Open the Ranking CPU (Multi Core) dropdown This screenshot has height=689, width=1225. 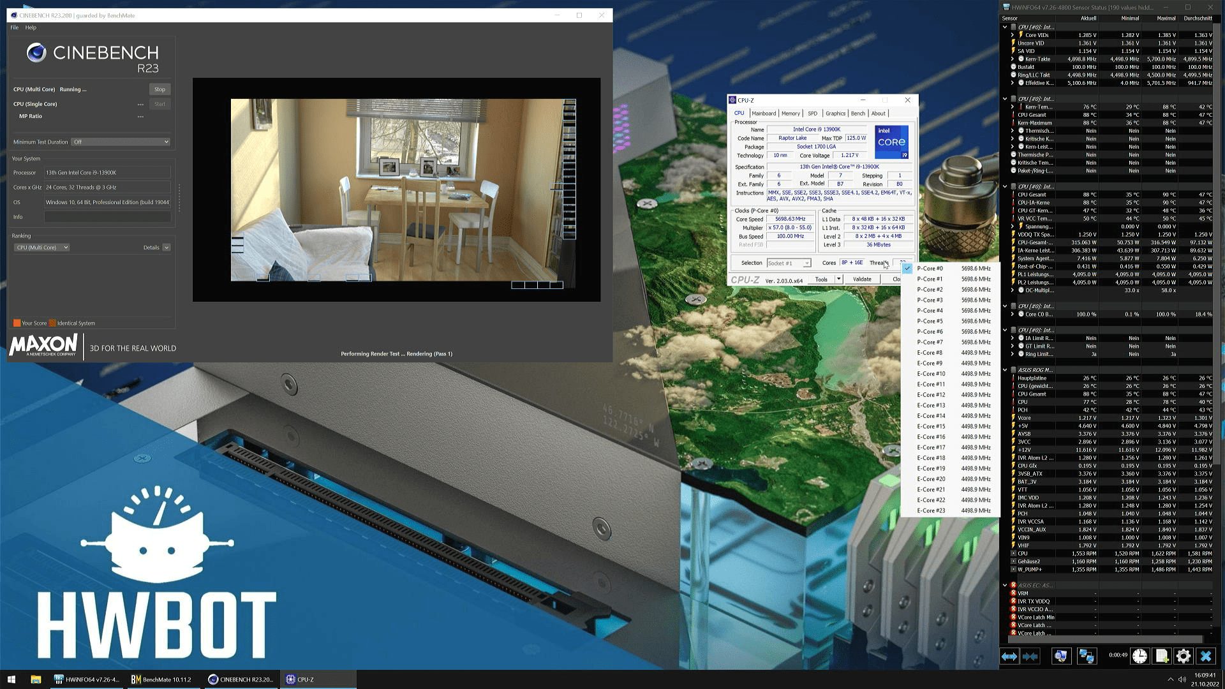tap(41, 248)
